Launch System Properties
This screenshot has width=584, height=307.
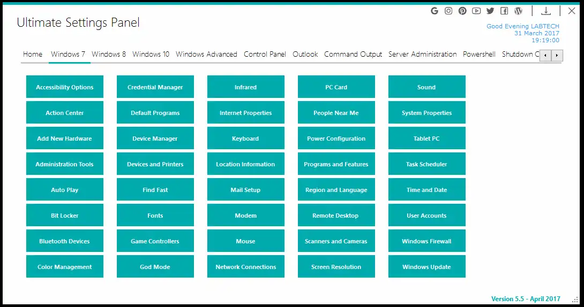[427, 113]
